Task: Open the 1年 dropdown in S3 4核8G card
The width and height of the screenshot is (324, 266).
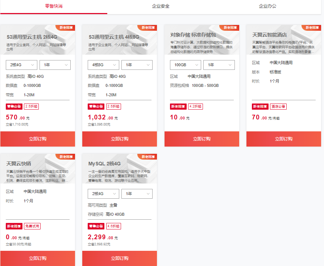Action: point(137,65)
